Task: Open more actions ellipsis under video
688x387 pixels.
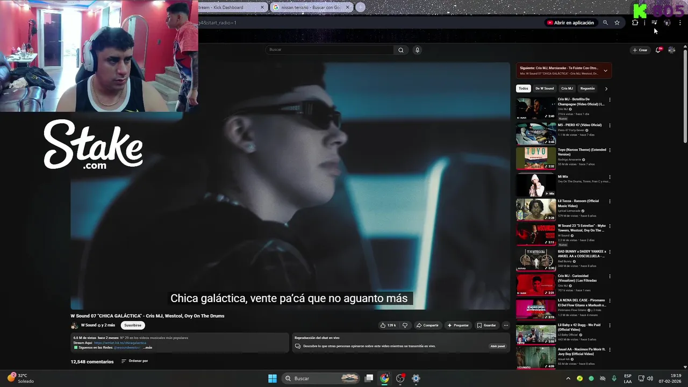Action: (x=506, y=325)
